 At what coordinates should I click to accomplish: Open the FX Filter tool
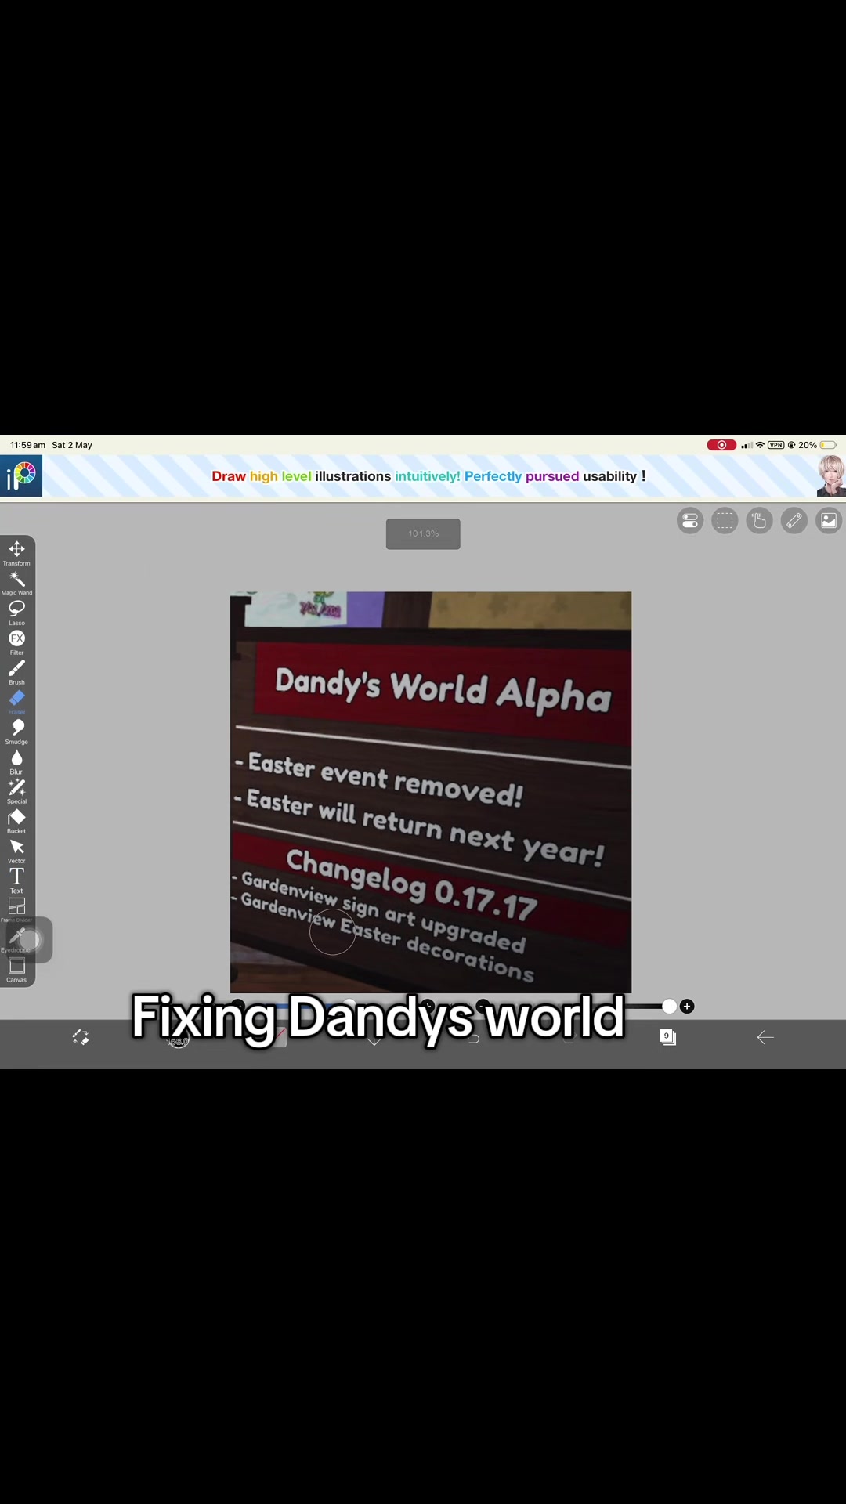click(16, 642)
